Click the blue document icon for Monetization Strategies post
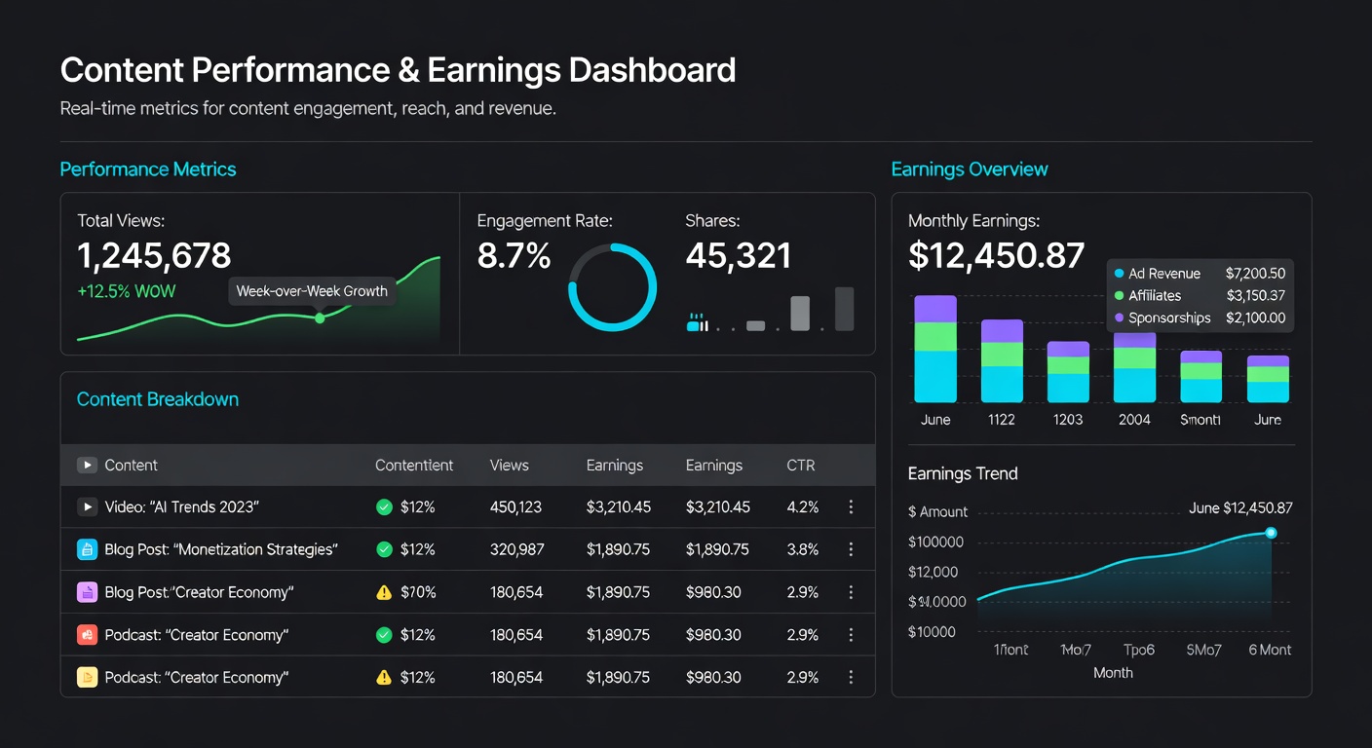1372x748 pixels. click(x=88, y=549)
